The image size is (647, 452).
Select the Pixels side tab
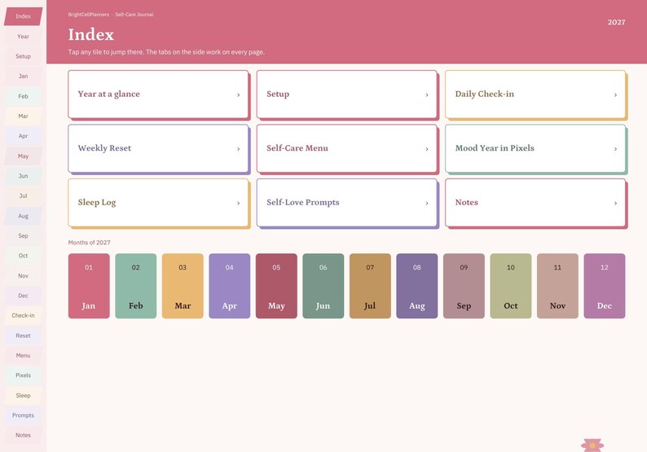23,375
